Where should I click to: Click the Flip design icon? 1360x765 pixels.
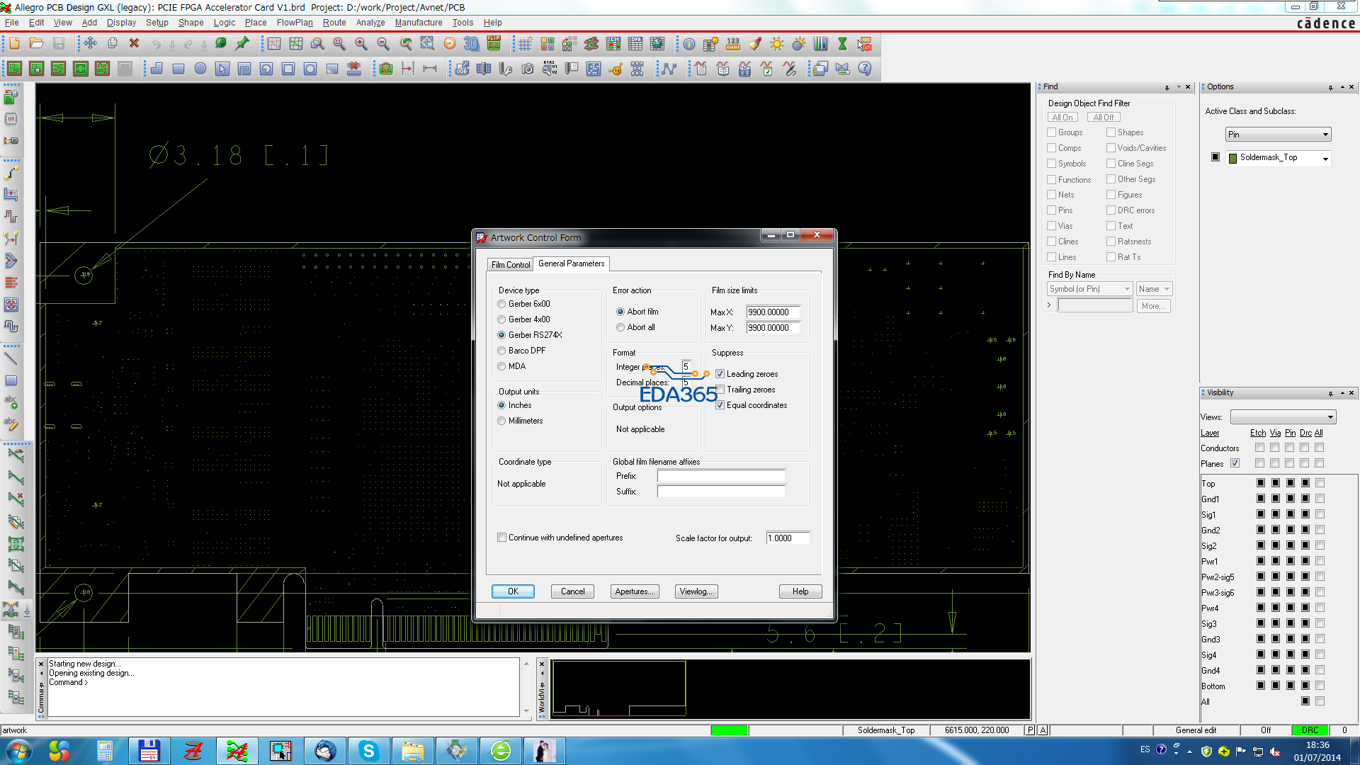pos(494,44)
